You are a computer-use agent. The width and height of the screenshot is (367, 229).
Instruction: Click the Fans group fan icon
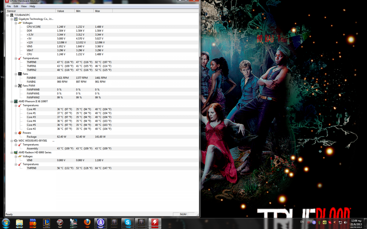20,74
